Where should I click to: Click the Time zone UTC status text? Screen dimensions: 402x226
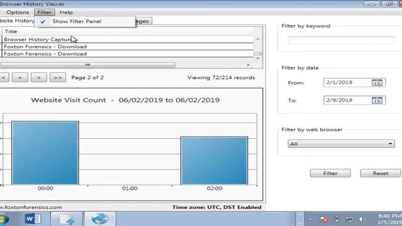pos(217,207)
